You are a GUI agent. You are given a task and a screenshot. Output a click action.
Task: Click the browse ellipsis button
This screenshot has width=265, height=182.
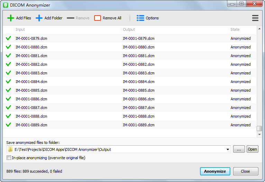(239, 149)
